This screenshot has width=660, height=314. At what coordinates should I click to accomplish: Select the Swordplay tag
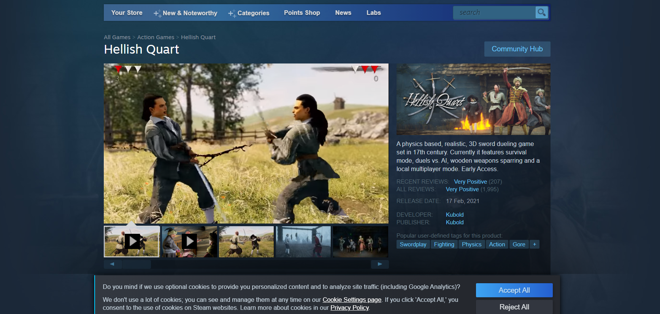(413, 244)
